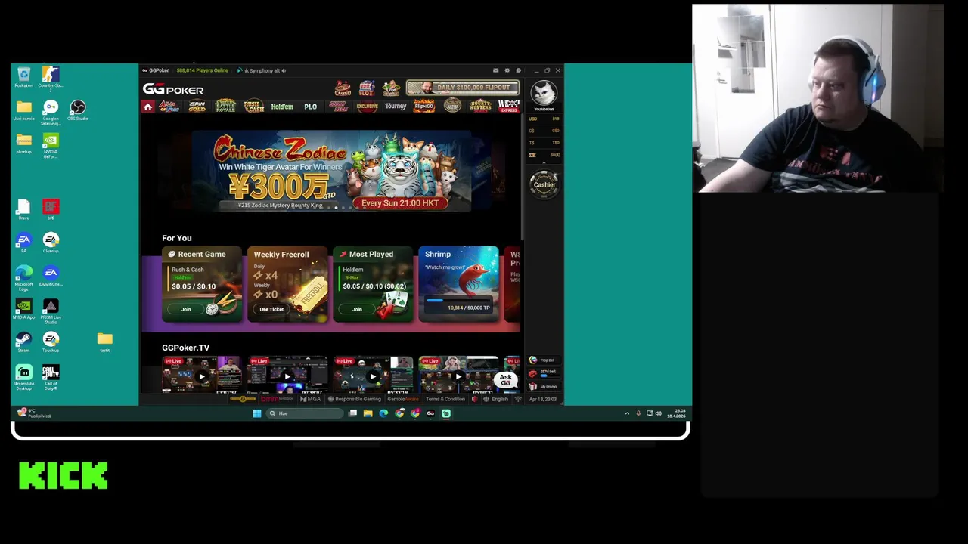Open the Cashier chip button

pyautogui.click(x=544, y=185)
